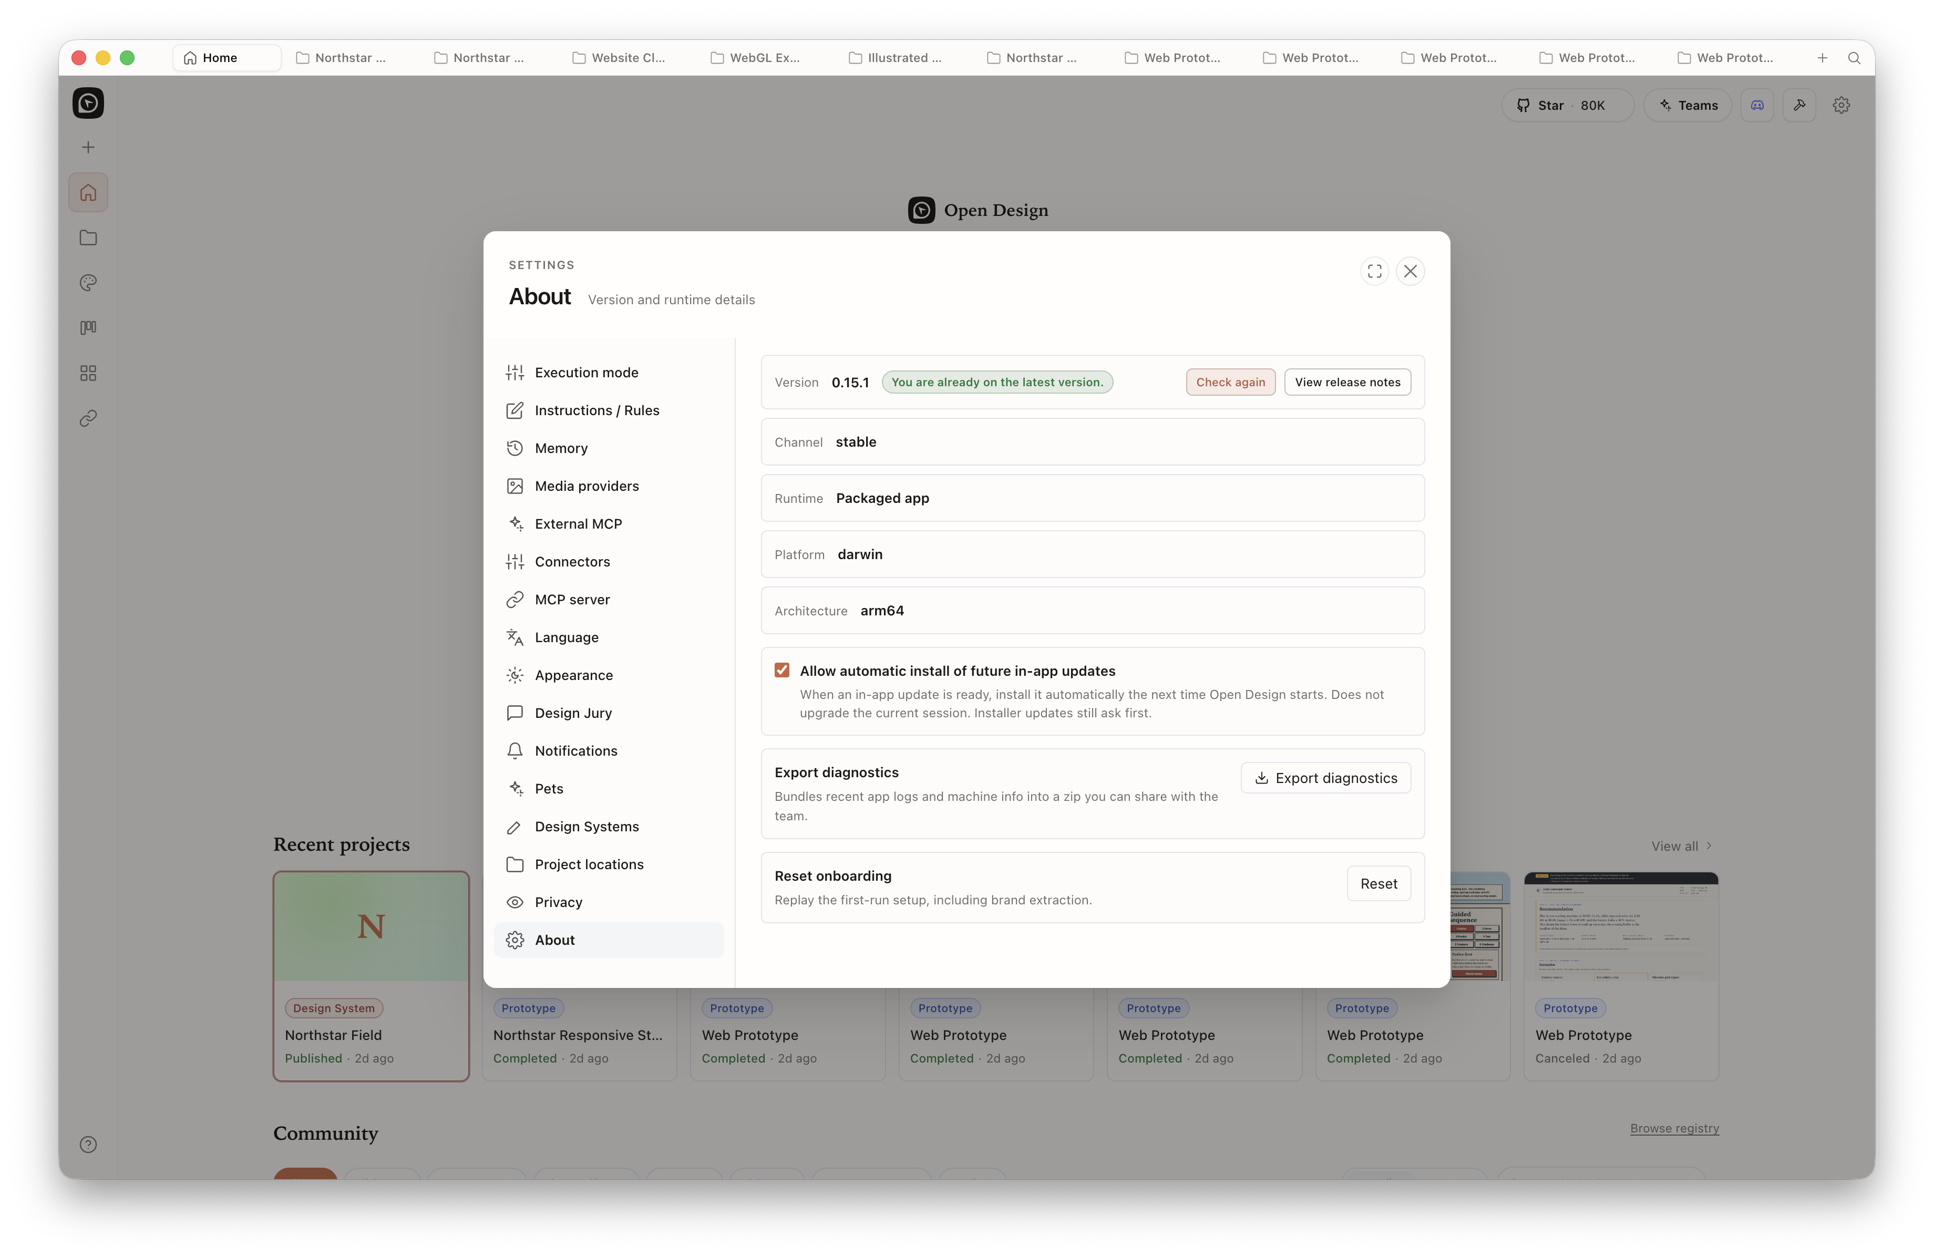Open Language settings section
This screenshot has width=1934, height=1257.
[608, 637]
